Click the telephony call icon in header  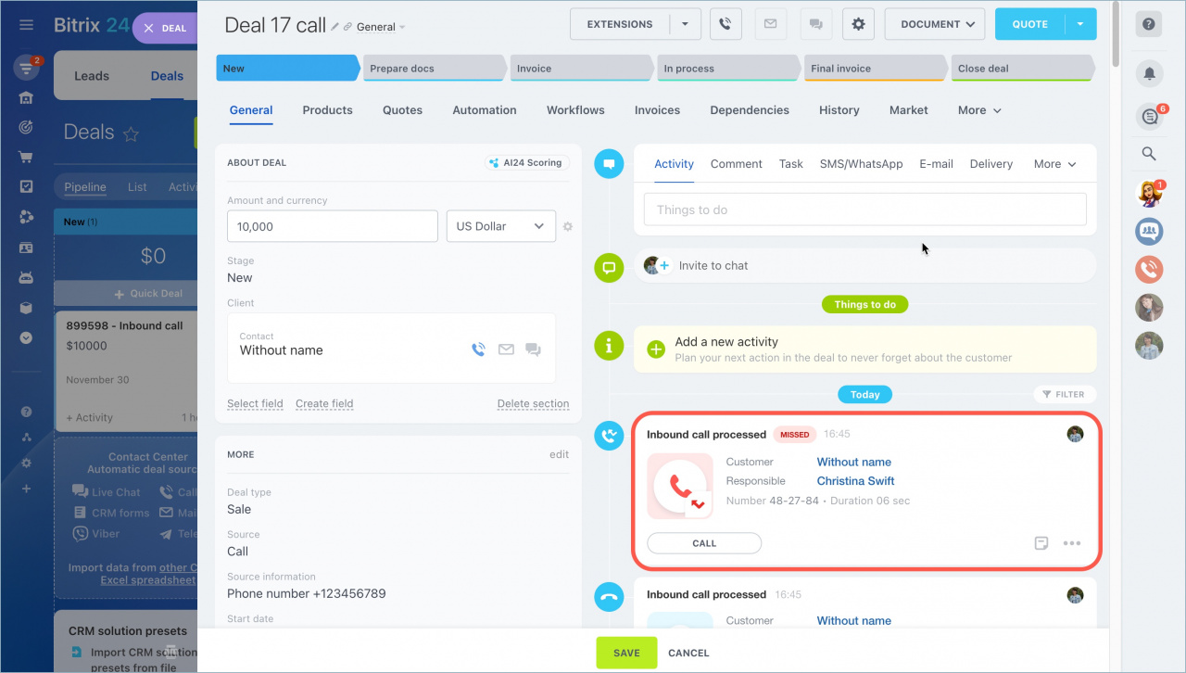725,24
